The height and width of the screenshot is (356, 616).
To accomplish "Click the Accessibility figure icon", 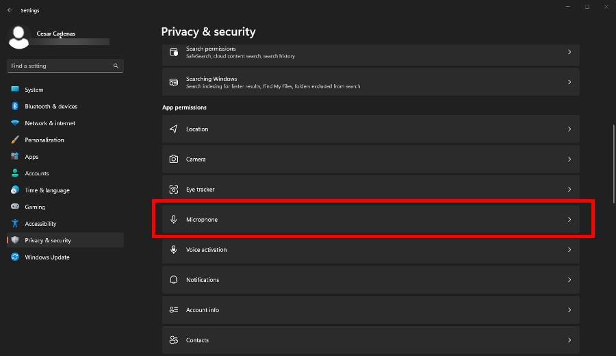I will pyautogui.click(x=15, y=223).
